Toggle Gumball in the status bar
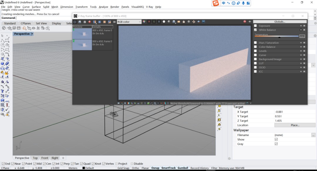This screenshot has width=317, height=171. tap(183, 168)
